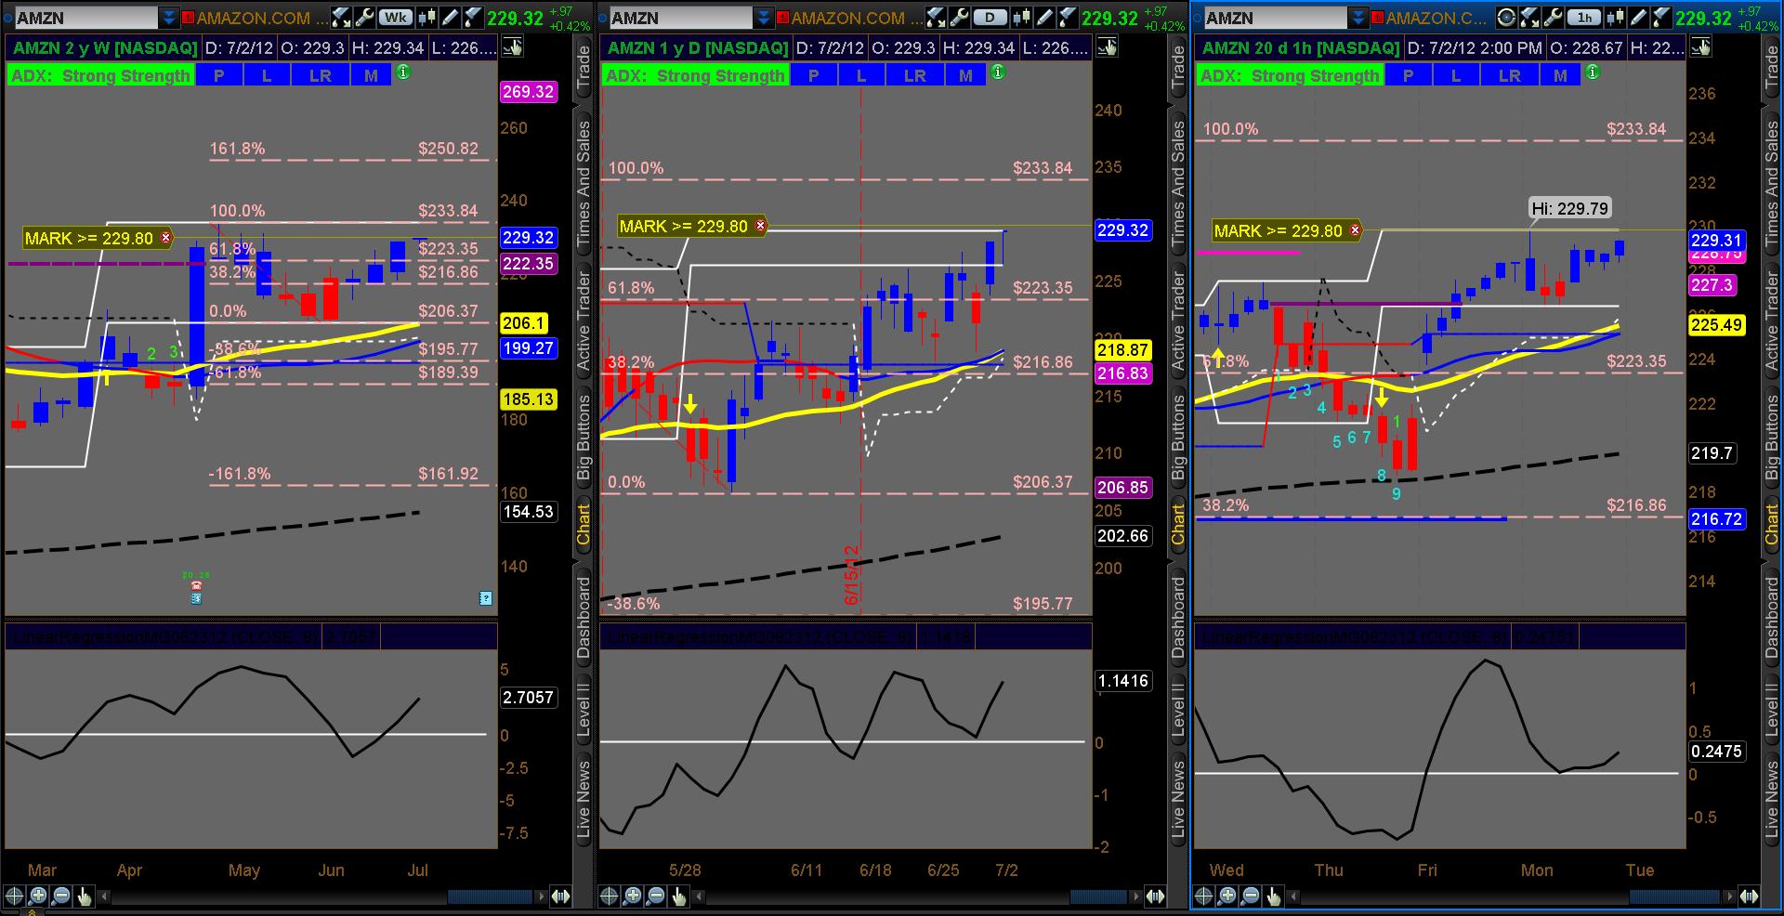Remove the MARK >= 229.80 alert on daily chart

click(761, 226)
